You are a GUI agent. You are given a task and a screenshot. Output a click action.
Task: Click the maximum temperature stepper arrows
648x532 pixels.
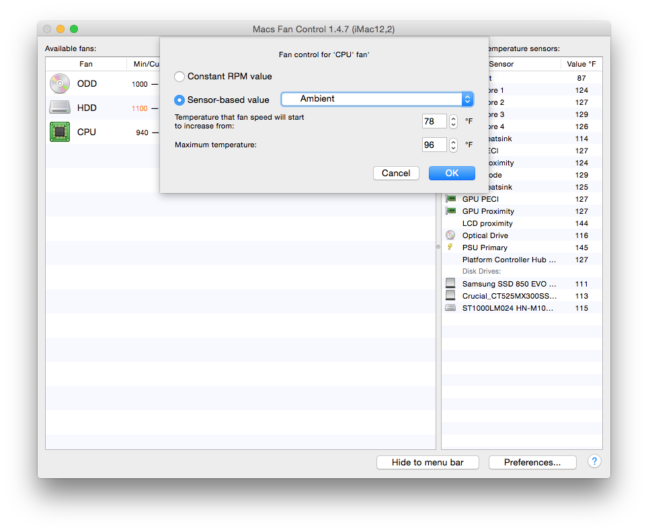(453, 145)
